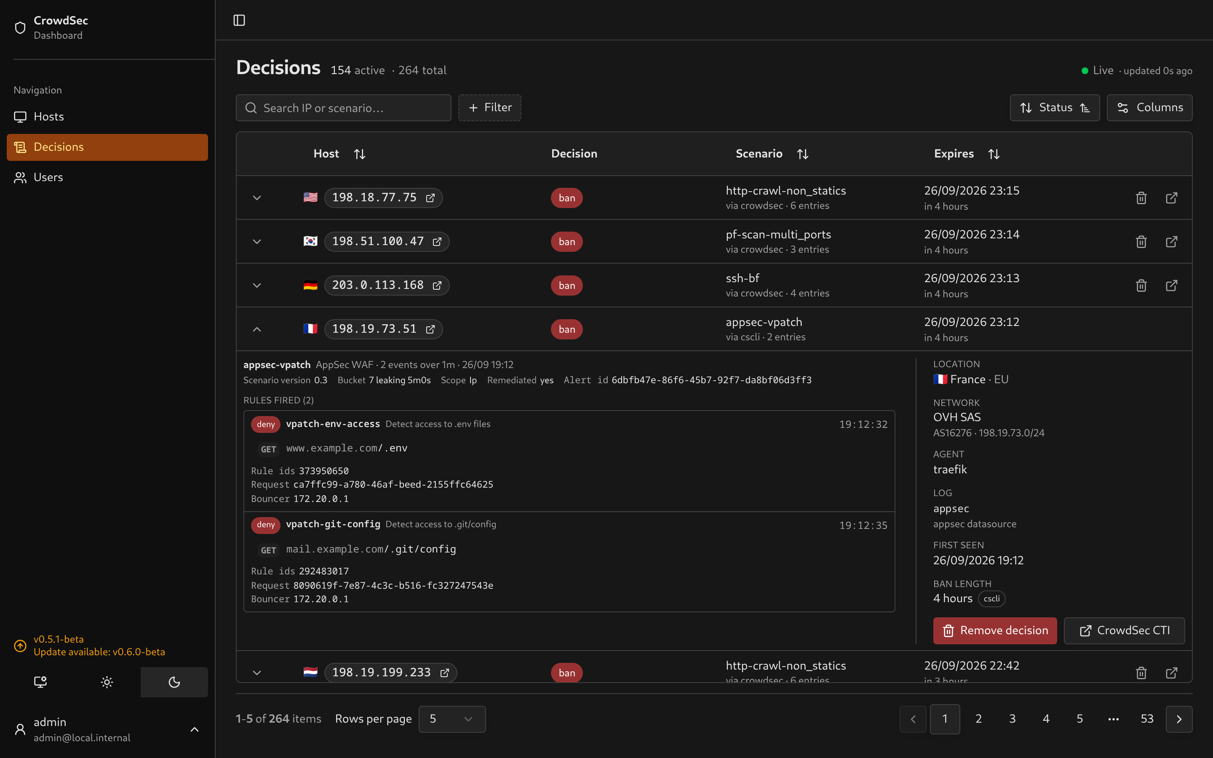This screenshot has width=1213, height=758.
Task: Open external link icon for 198.19.199.233 row
Action: (1171, 672)
